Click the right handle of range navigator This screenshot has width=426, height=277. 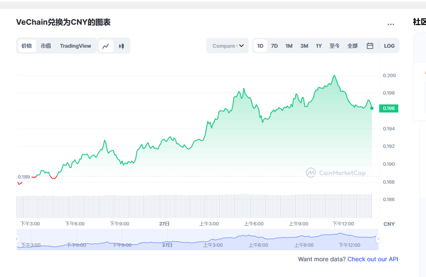click(378, 239)
